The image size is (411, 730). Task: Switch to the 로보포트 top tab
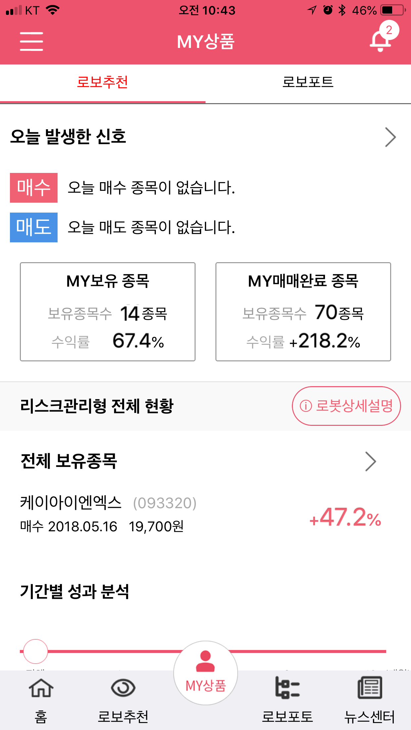(x=308, y=82)
